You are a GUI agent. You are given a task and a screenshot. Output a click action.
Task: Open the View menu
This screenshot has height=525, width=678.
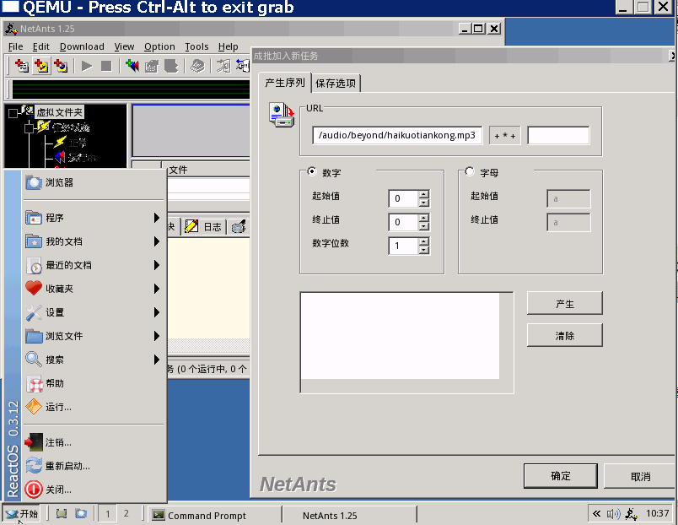pos(124,46)
